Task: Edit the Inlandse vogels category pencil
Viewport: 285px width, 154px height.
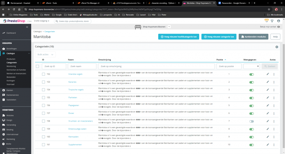Action: 268,74
